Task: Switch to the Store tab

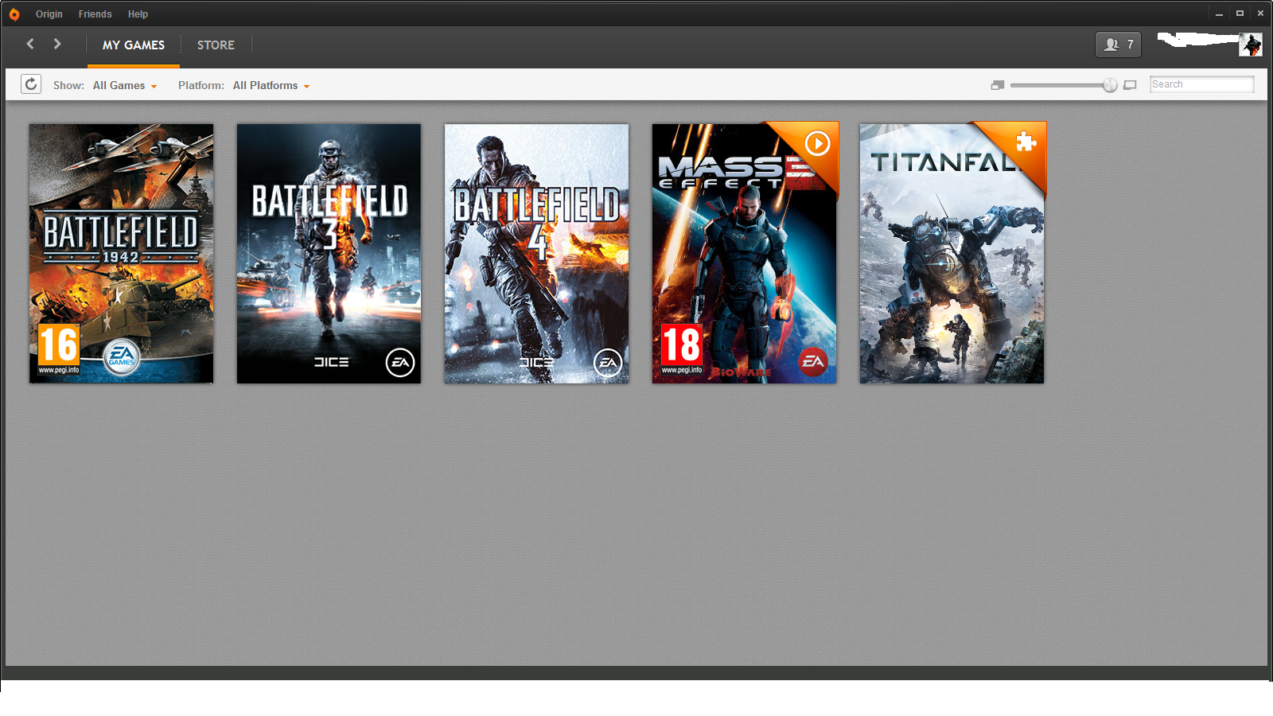Action: coord(216,45)
